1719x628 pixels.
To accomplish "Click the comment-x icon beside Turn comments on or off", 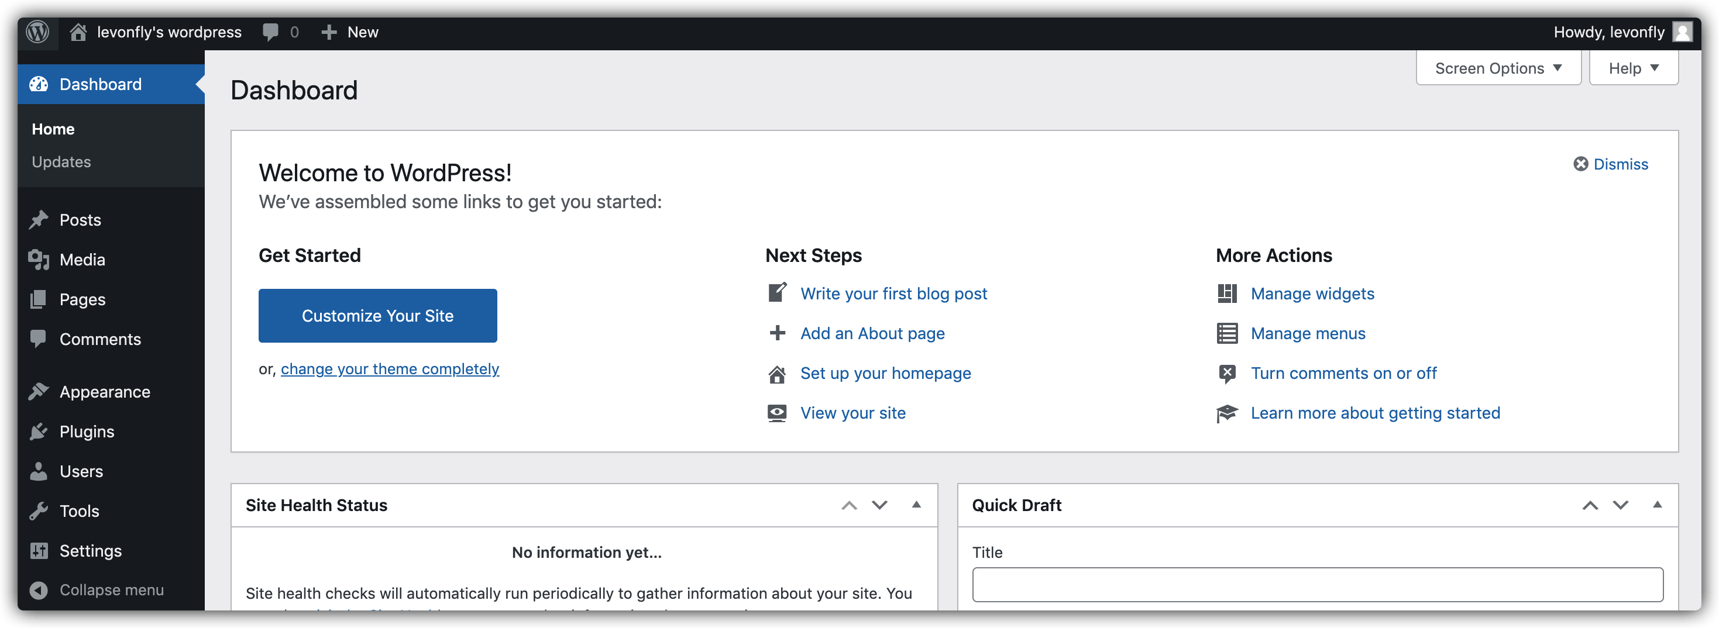I will click(1226, 373).
